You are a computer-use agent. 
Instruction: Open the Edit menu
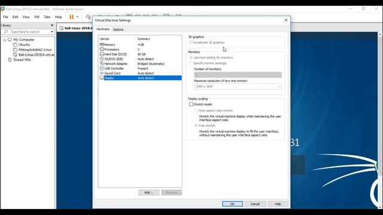coord(15,17)
